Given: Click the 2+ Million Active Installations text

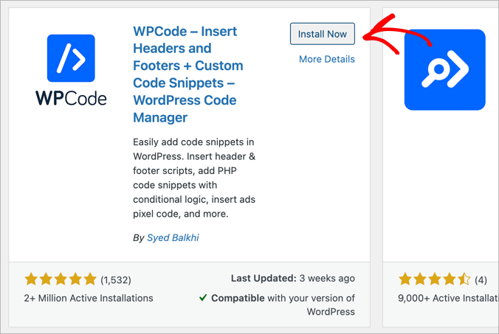Looking at the screenshot, I should pyautogui.click(x=89, y=298).
